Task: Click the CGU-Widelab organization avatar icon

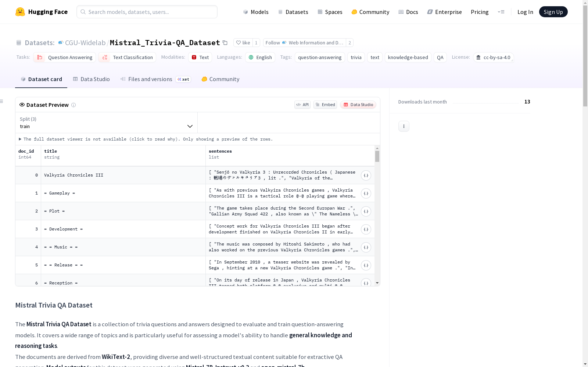Action: point(61,43)
